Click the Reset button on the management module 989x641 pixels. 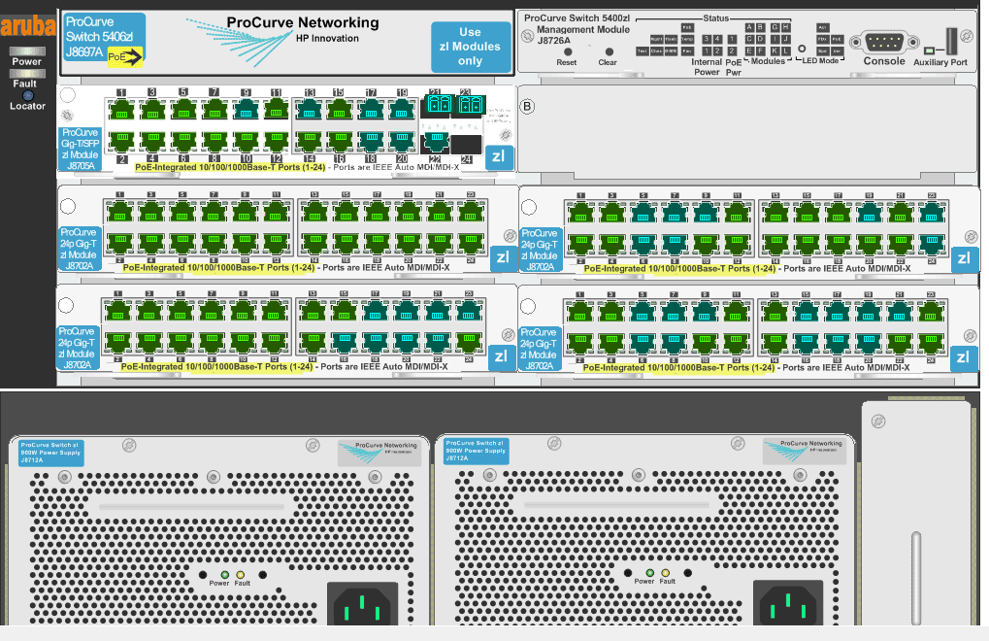tap(568, 51)
